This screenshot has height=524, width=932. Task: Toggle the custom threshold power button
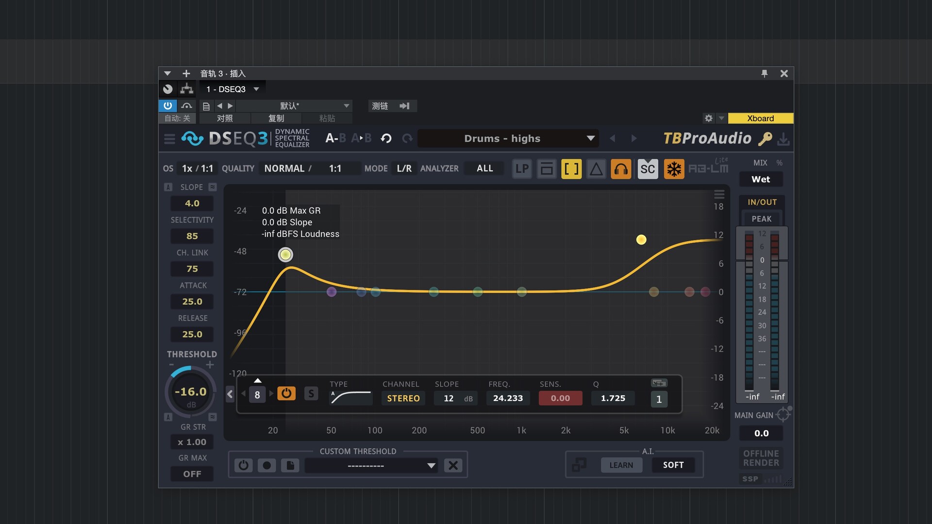(243, 465)
